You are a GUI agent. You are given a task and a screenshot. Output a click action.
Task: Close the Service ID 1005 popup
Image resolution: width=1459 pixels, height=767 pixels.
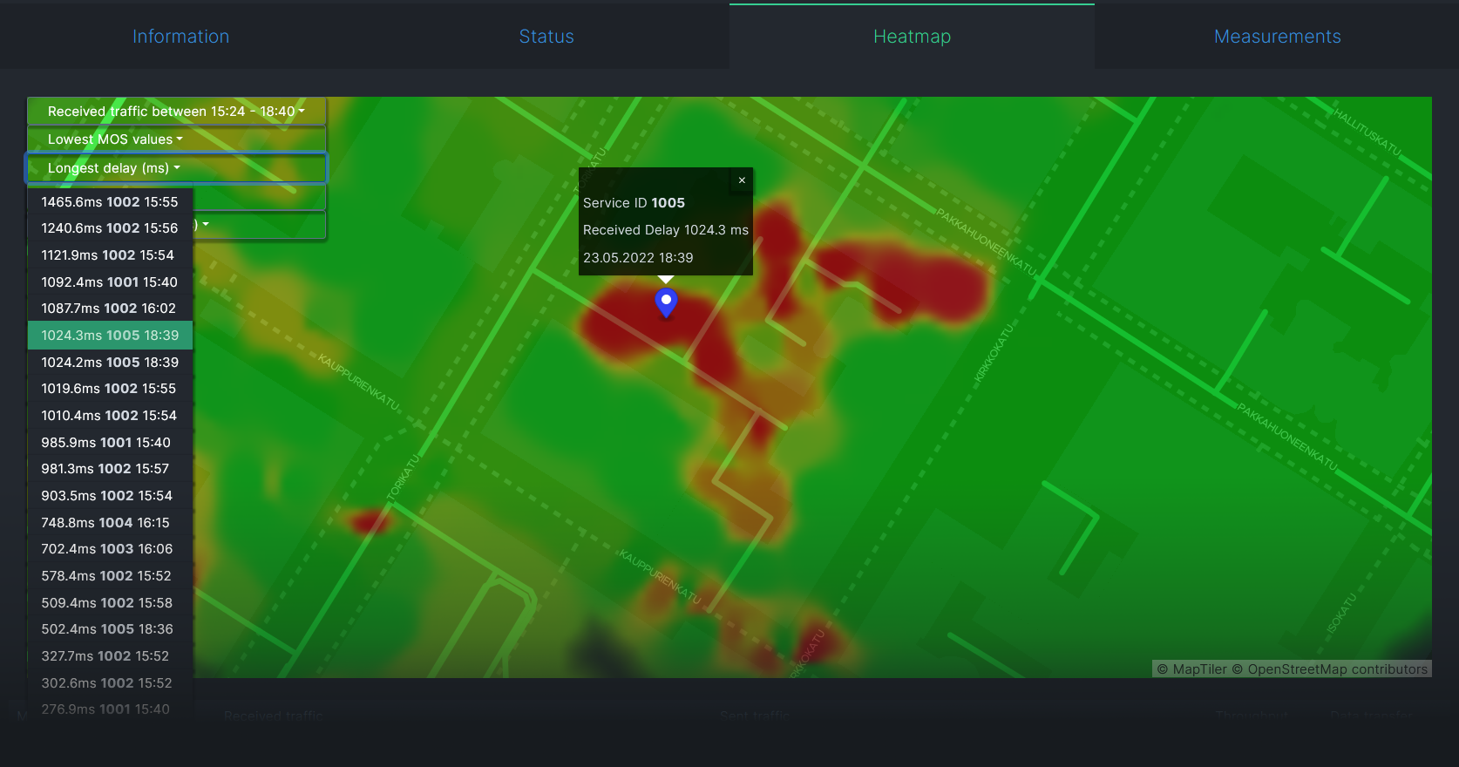(742, 180)
